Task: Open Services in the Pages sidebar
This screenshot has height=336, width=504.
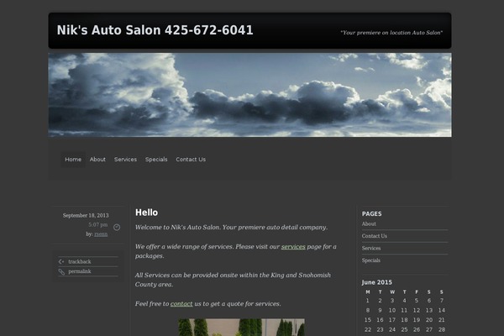Action: 371,249
